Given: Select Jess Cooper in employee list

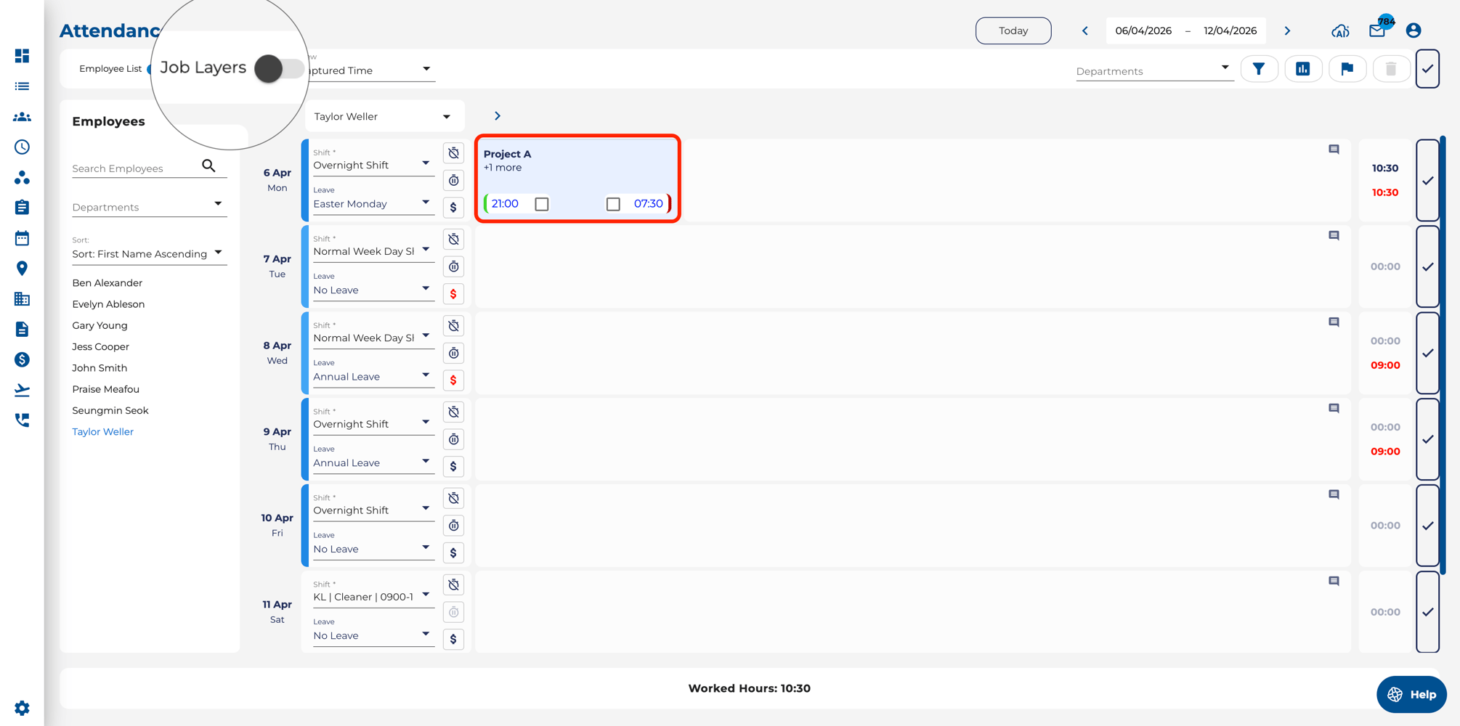Looking at the screenshot, I should 101,347.
